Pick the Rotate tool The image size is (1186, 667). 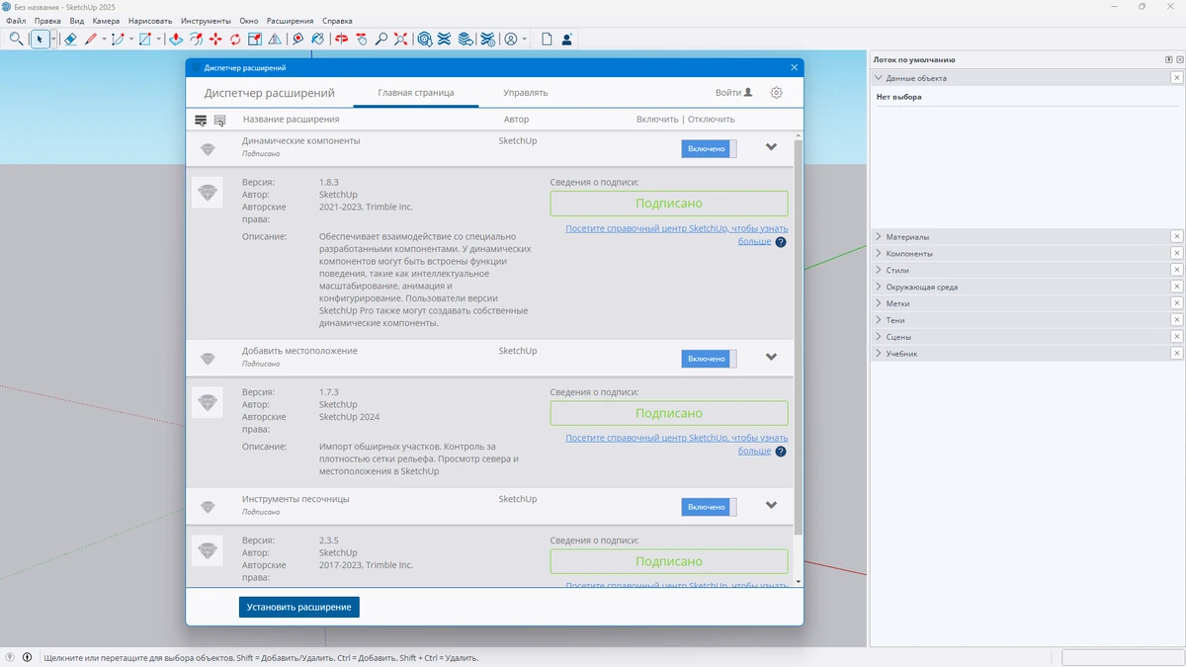coord(235,40)
